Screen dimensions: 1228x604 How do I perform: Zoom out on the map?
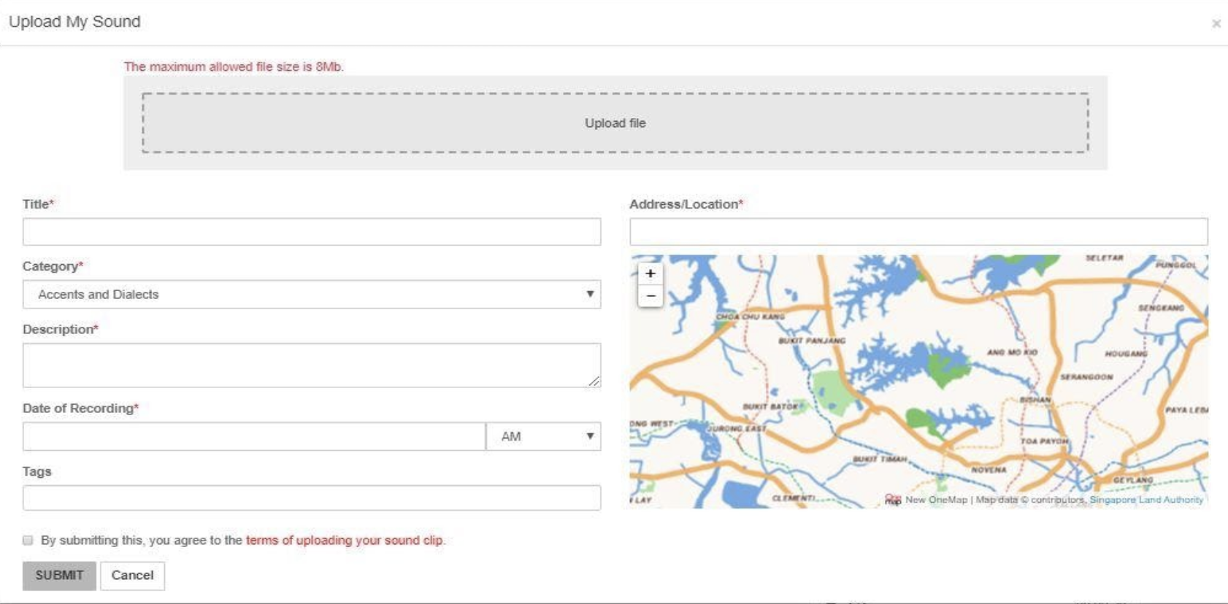pyautogui.click(x=650, y=296)
